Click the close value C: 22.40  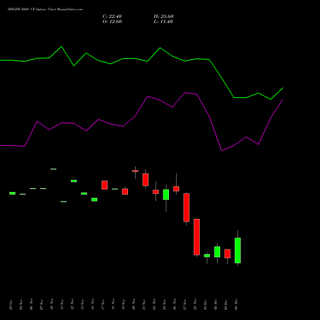pyautogui.click(x=112, y=17)
